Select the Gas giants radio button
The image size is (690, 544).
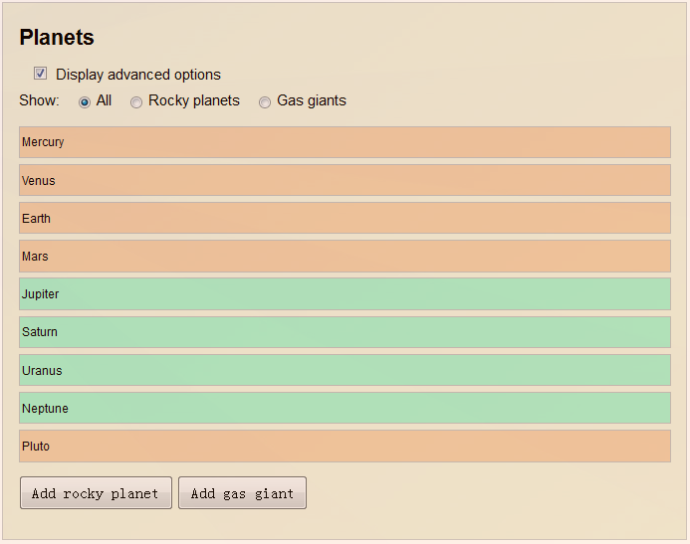[265, 102]
